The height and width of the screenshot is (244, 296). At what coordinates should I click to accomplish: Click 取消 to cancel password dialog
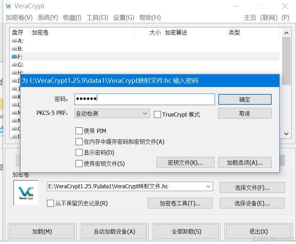[x=245, y=113]
